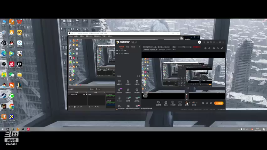
Task: Toggle lock of display capture source in OBS
Action: (86, 94)
